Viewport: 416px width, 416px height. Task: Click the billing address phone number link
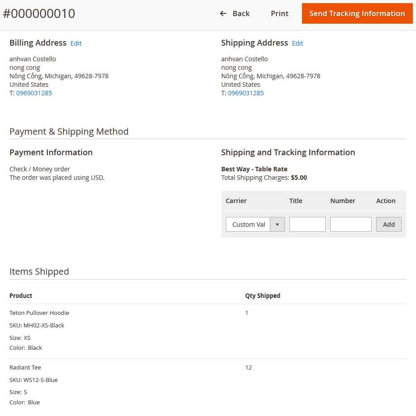click(x=34, y=93)
